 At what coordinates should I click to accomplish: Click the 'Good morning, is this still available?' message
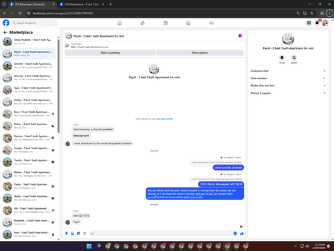[93, 129]
